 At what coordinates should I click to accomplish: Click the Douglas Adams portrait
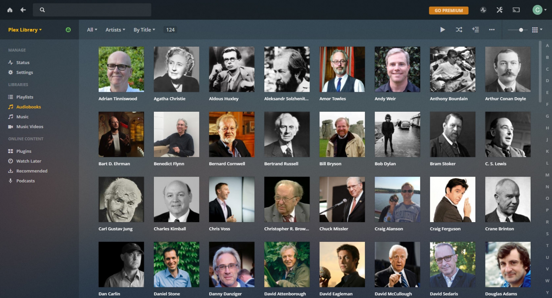coord(508,265)
